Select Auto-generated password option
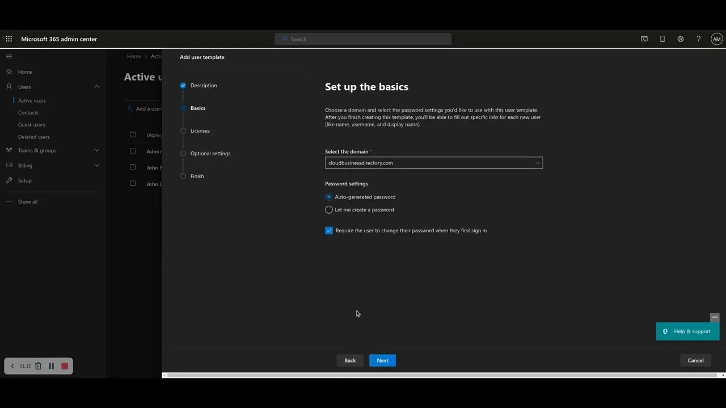 (x=329, y=197)
